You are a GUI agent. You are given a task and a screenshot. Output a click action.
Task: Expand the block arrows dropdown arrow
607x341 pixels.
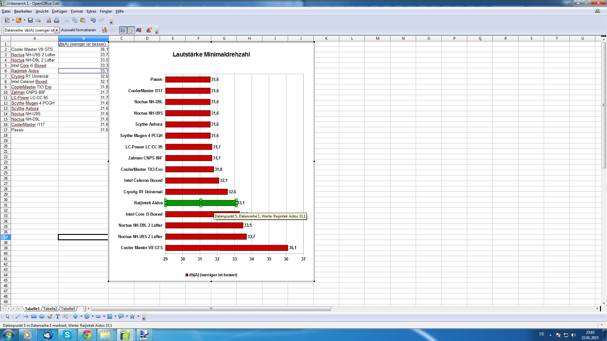104,316
